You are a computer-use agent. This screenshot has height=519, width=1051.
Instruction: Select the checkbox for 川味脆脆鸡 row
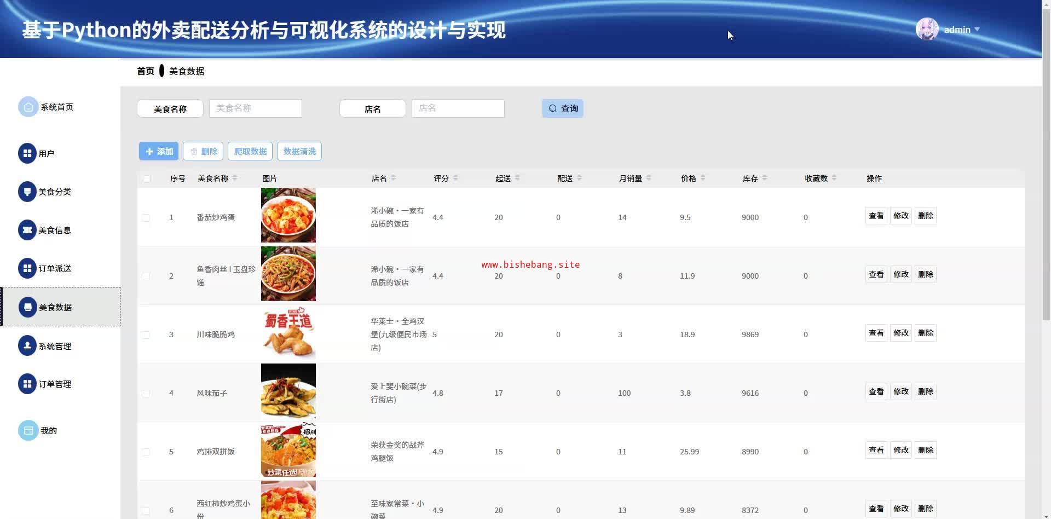pos(146,335)
